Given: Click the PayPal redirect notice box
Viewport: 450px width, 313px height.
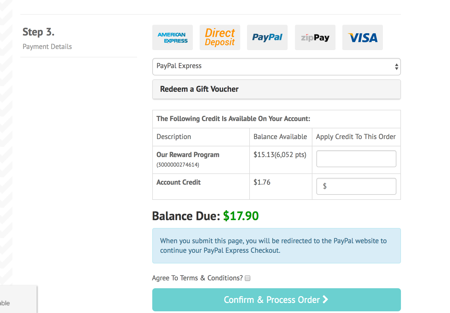Looking at the screenshot, I should 276,246.
